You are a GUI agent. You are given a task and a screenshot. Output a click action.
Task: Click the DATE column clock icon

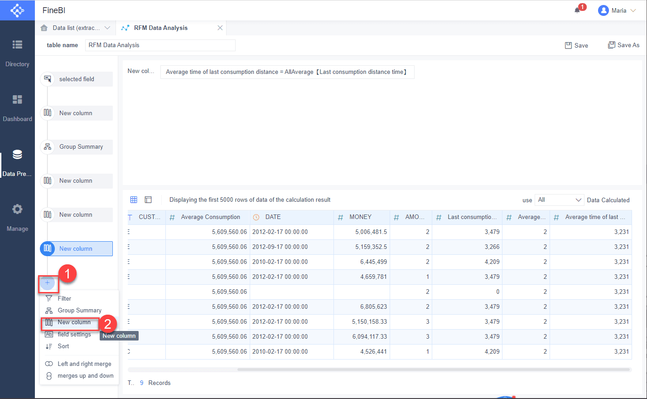pos(256,217)
